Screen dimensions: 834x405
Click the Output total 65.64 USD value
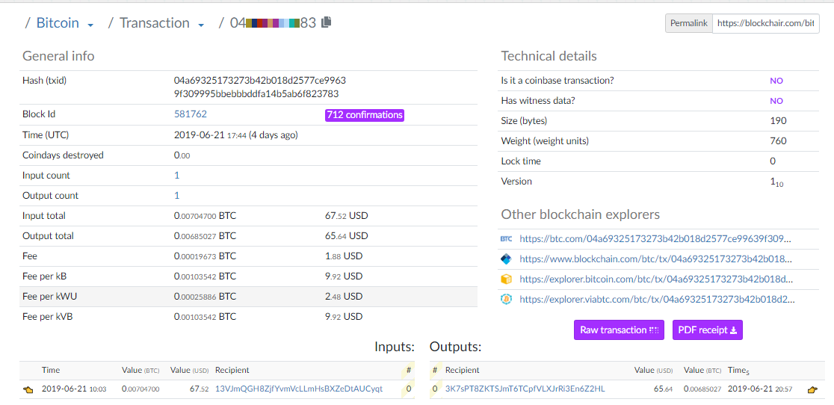click(x=346, y=235)
